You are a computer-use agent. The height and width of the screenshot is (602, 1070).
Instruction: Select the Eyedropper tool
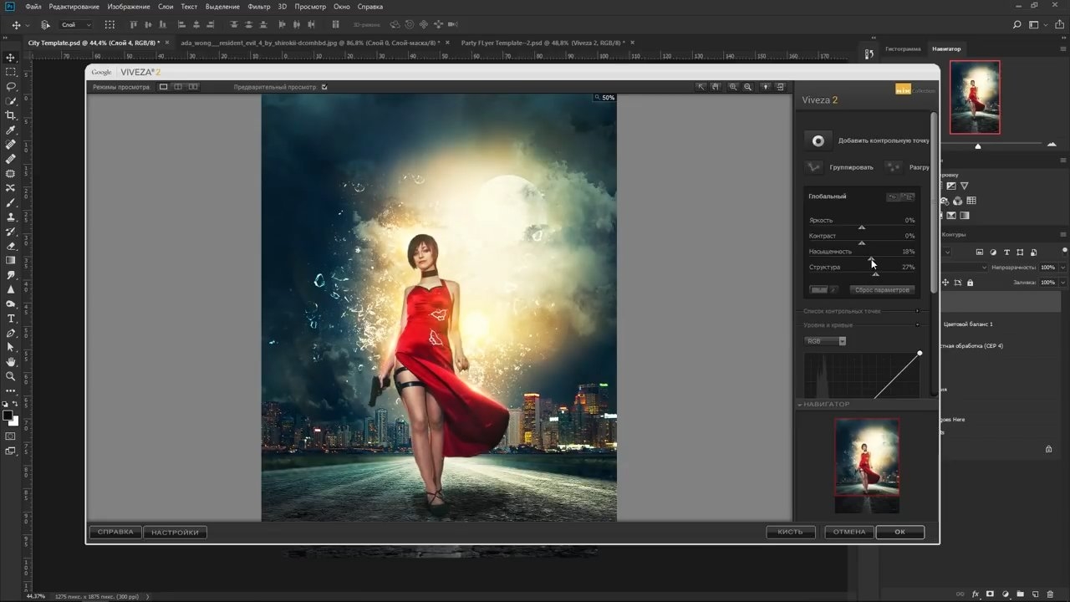(11, 130)
